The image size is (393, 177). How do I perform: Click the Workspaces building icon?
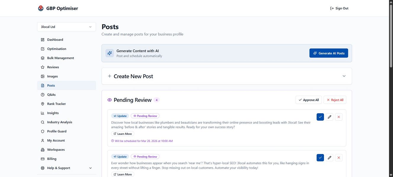click(43, 149)
